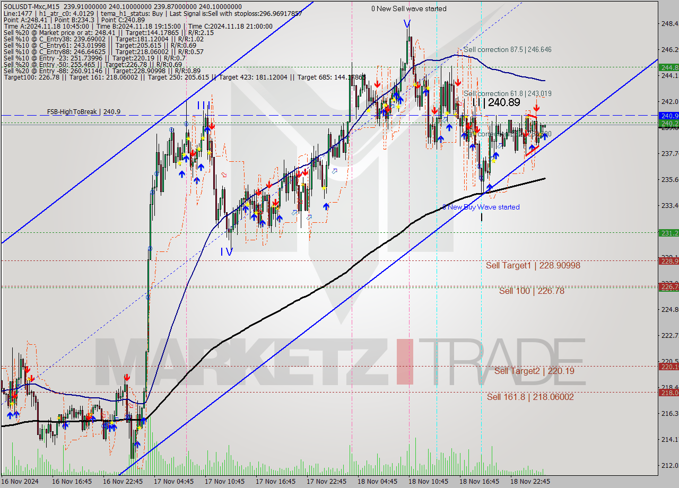Select the blue 240.9 price tag
Image resolution: width=679 pixels, height=488 pixels.
tap(669, 115)
